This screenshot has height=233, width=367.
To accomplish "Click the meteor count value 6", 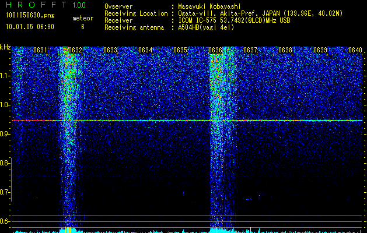I will 83,27.
